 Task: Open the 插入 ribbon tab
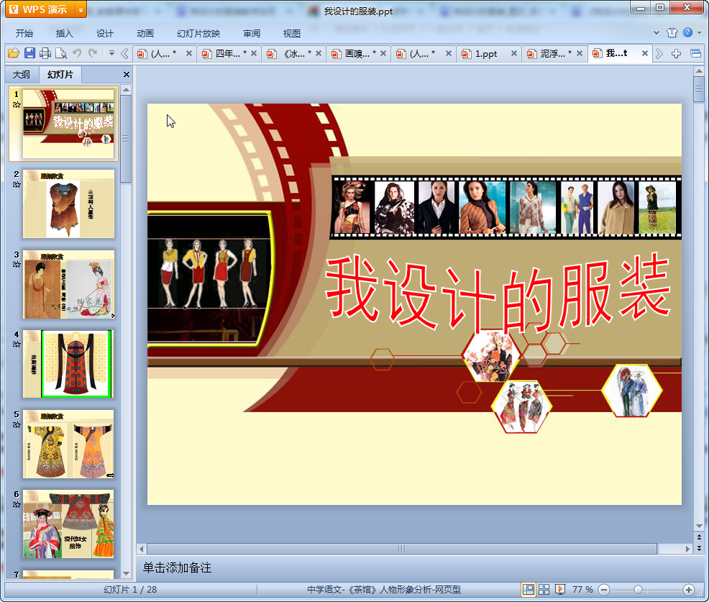64,34
